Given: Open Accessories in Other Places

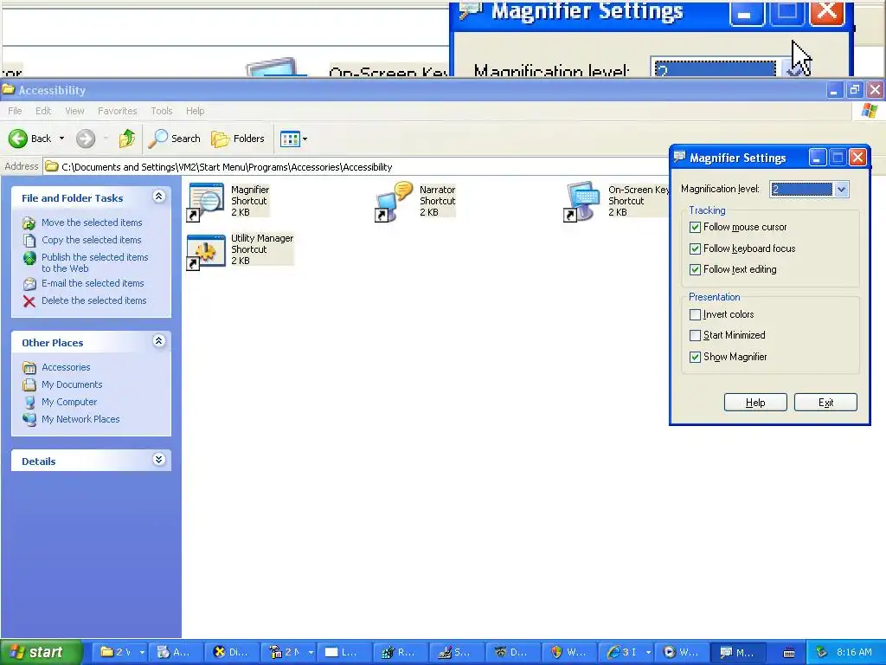Looking at the screenshot, I should (x=66, y=367).
